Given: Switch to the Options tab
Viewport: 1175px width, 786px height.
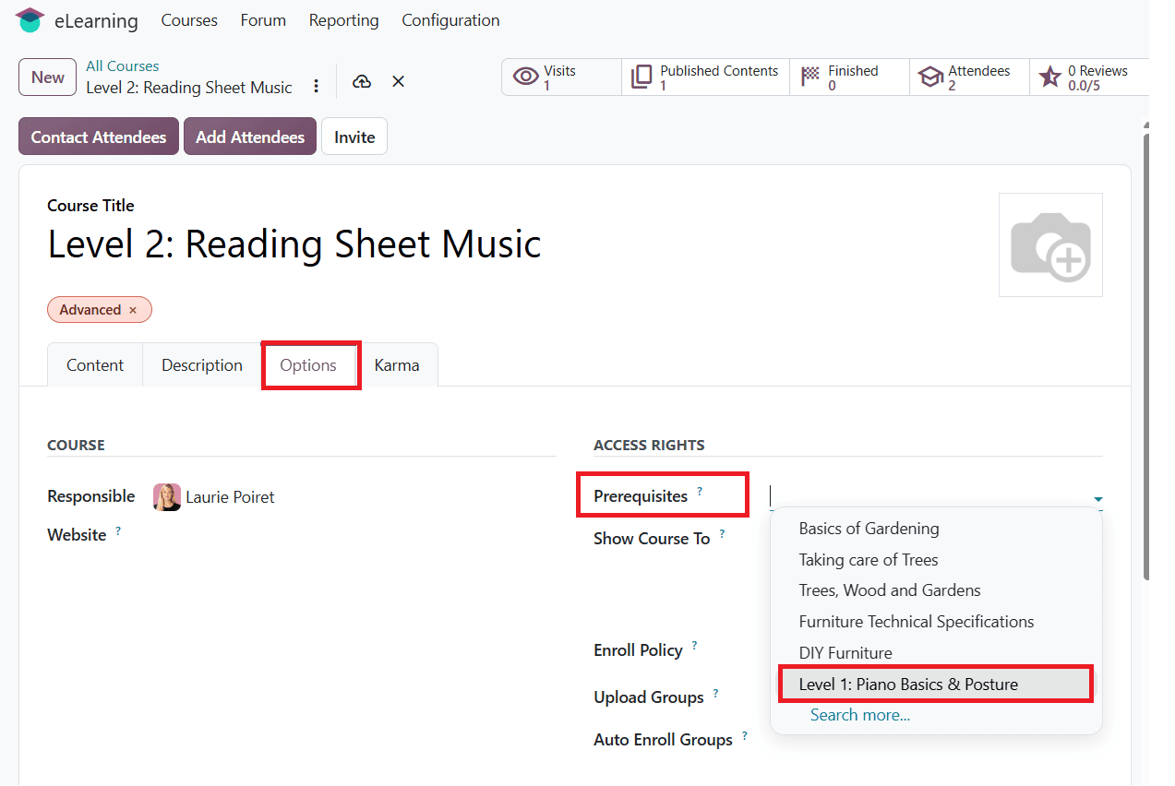Looking at the screenshot, I should [x=308, y=365].
